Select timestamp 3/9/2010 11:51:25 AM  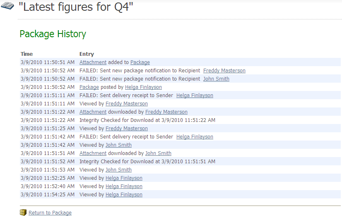point(48,129)
